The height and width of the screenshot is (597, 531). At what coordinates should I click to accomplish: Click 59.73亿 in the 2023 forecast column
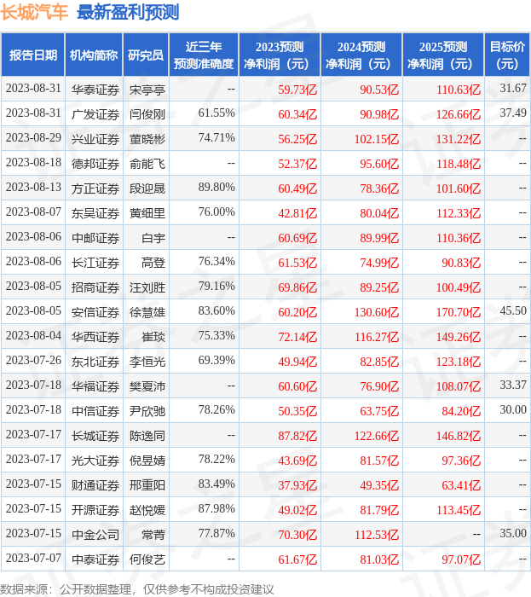[x=297, y=90]
